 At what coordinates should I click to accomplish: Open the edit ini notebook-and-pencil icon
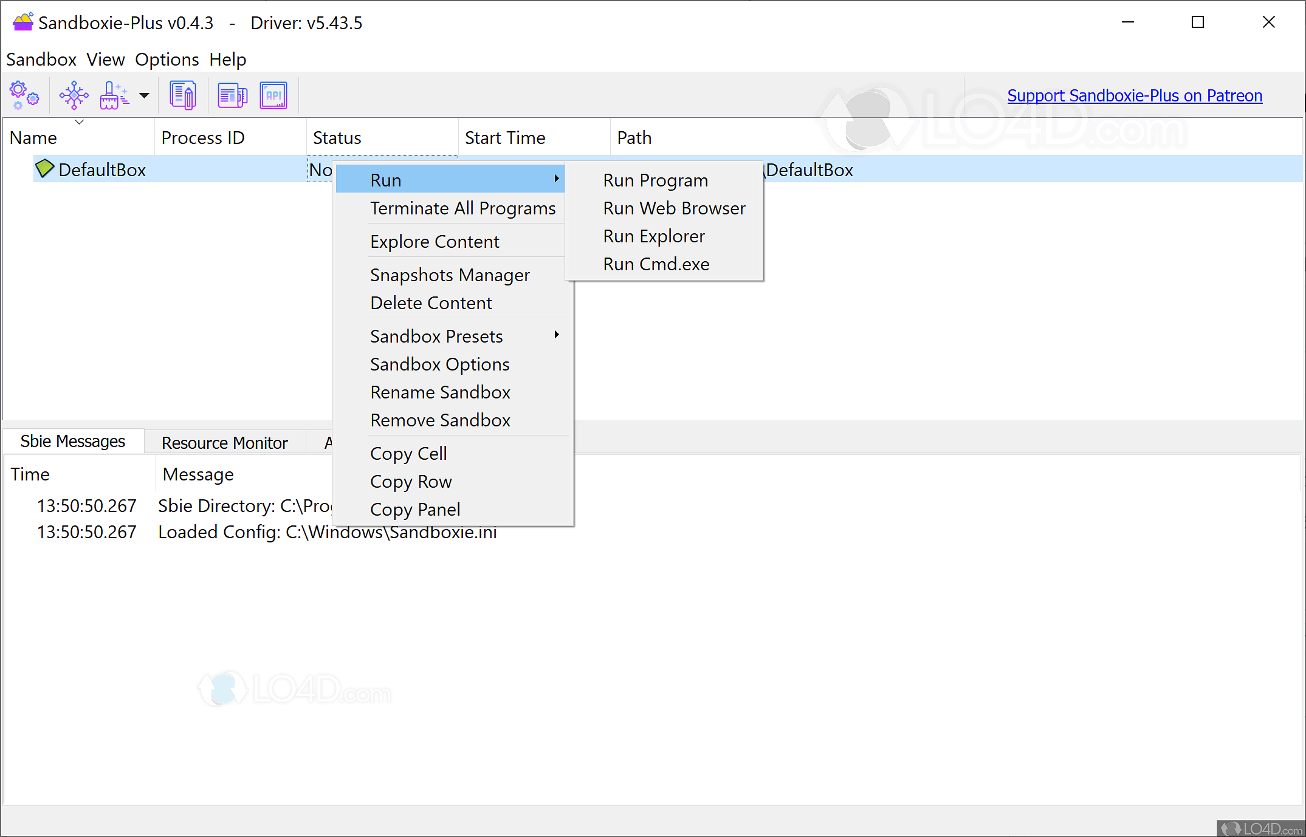pyautogui.click(x=182, y=95)
